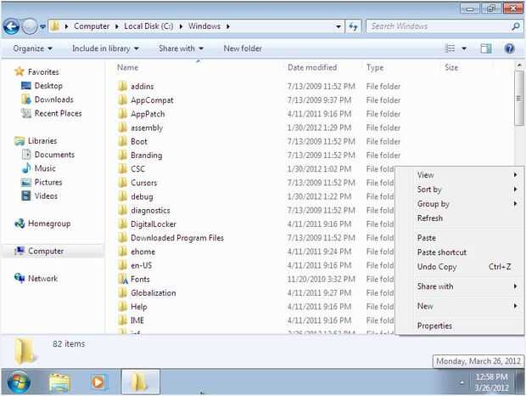
Task: Select the Boot folder icon
Action: (122, 141)
